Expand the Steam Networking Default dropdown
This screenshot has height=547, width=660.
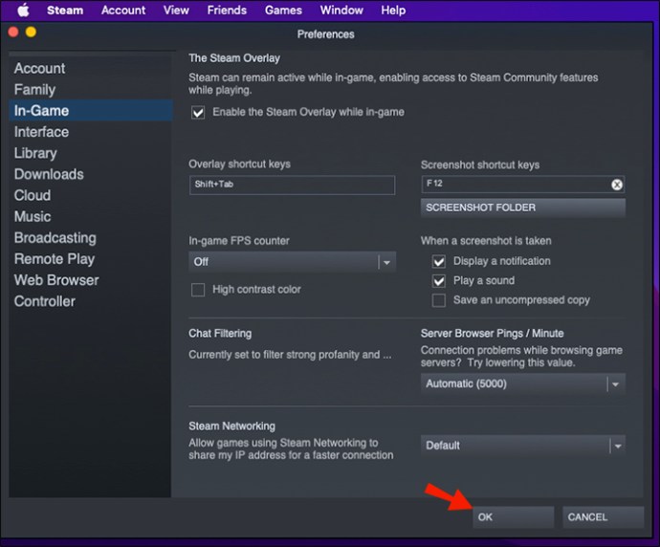coord(523,446)
